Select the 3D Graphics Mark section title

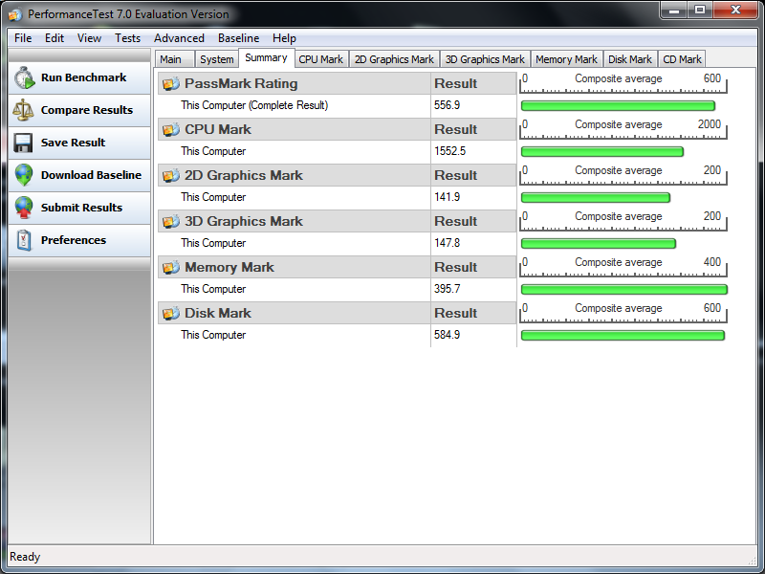click(x=244, y=221)
